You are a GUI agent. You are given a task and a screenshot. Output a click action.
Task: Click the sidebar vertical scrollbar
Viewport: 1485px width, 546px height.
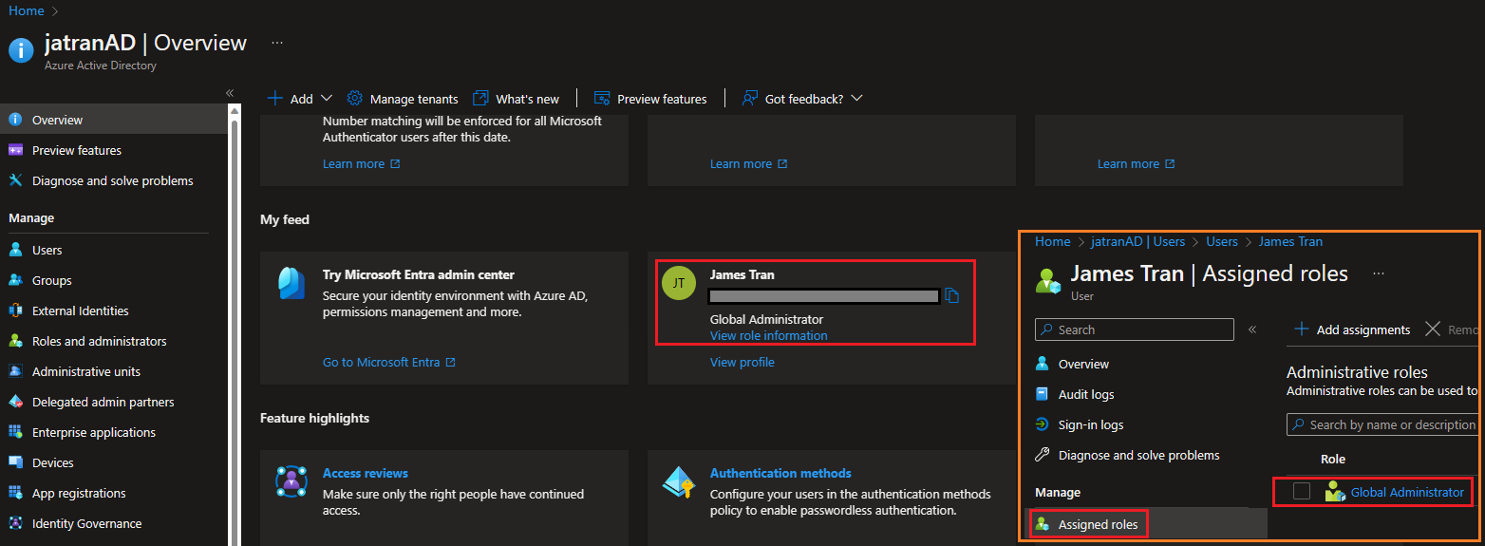tap(234, 323)
